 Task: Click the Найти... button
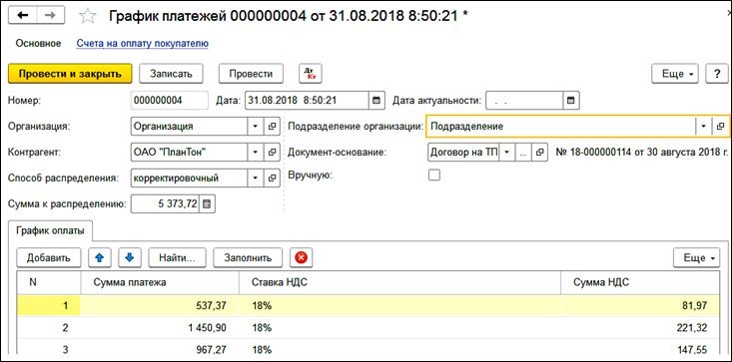(178, 257)
